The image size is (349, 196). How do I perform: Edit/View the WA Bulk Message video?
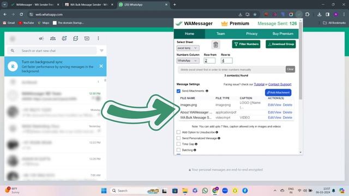click(274, 118)
